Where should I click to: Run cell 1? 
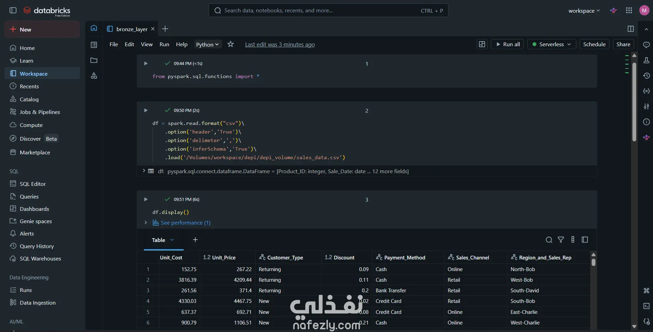pyautogui.click(x=146, y=63)
